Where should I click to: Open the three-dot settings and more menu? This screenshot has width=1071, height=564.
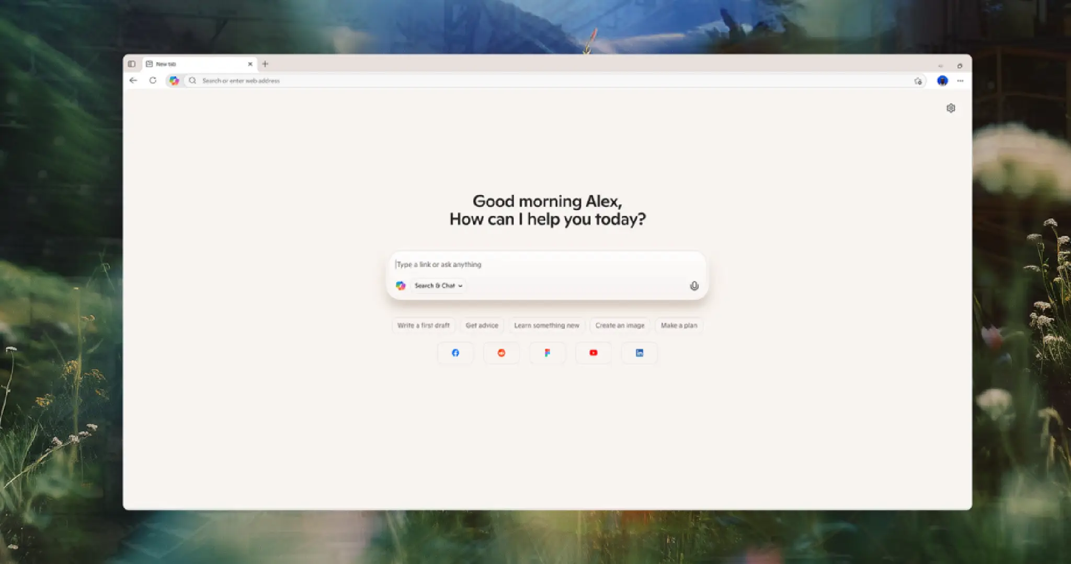click(x=960, y=80)
